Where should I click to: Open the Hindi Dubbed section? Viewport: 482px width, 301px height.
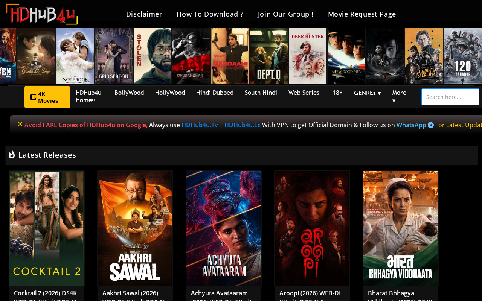point(215,93)
